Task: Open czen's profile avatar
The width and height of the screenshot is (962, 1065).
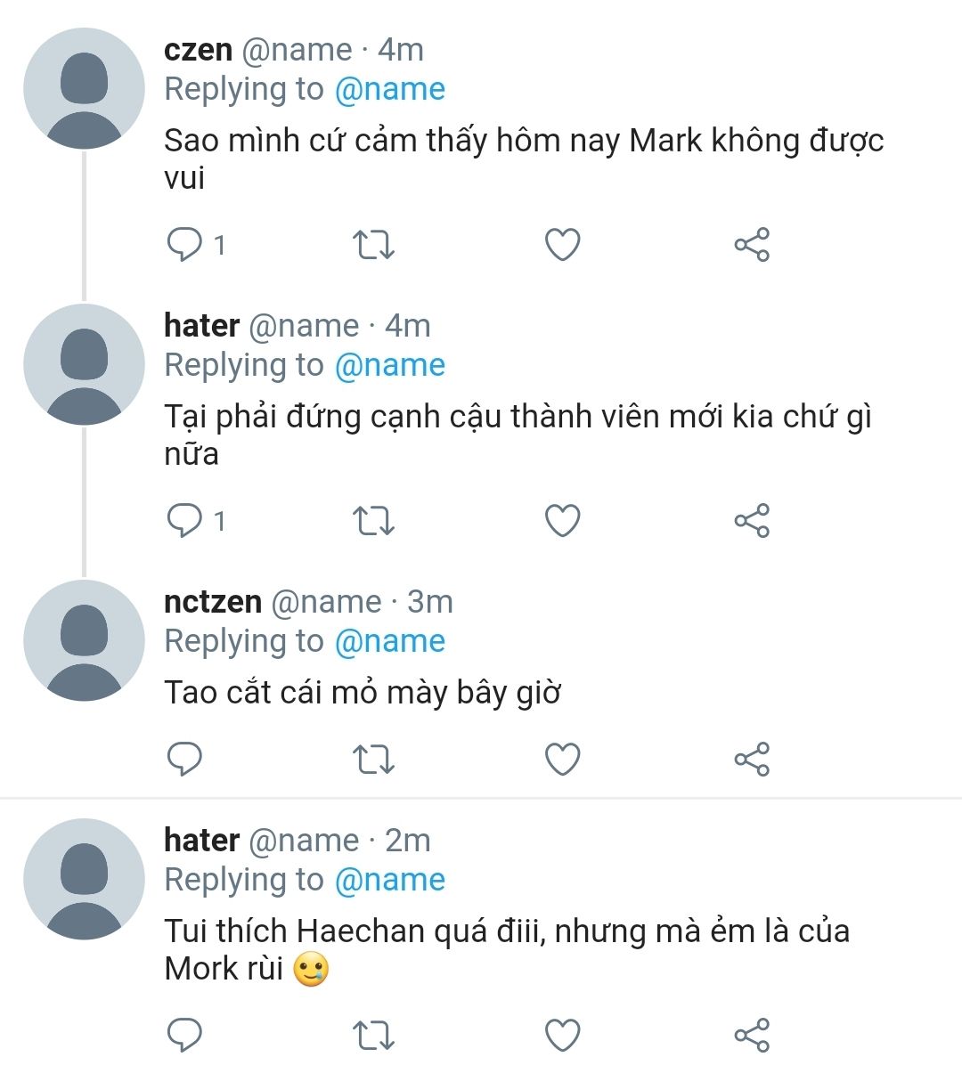Action: 84,89
